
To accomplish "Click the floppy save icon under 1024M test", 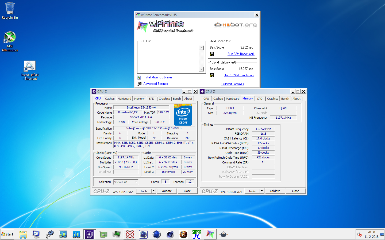I will click(212, 75).
